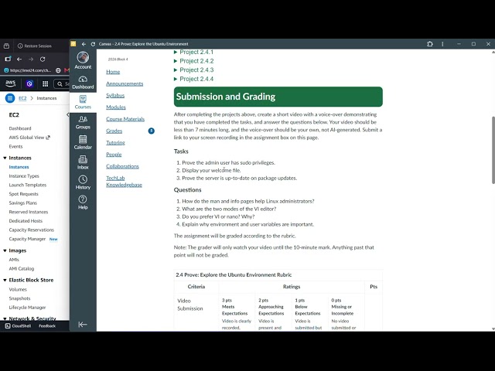Open Announcements in course navigation
Viewport: 495px width, 371px height.
(125, 83)
